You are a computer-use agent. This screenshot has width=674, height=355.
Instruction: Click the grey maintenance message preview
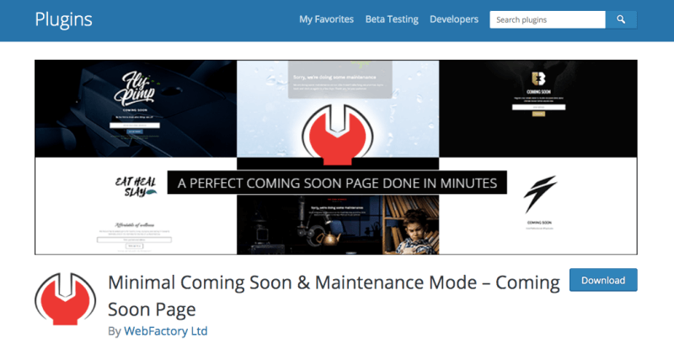click(x=340, y=80)
